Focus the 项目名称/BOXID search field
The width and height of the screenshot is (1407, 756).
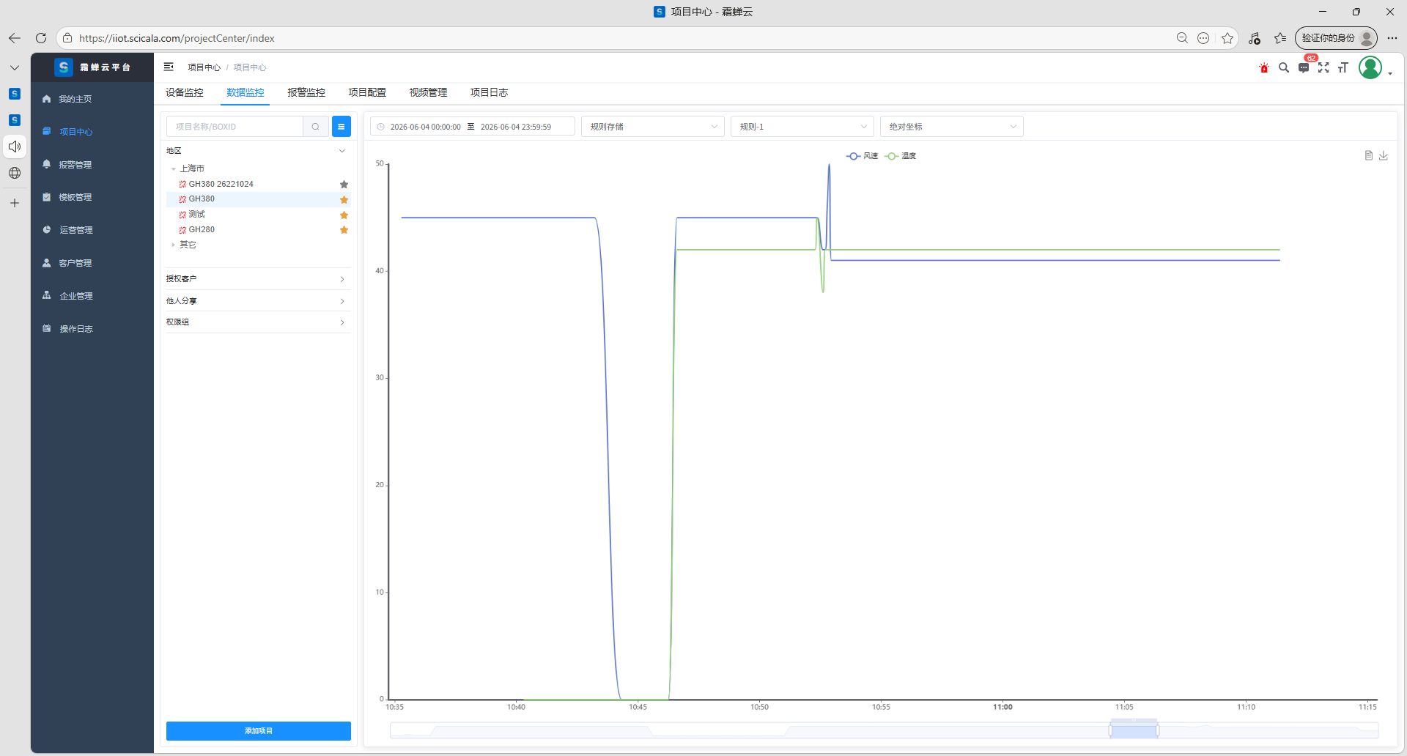tap(234, 127)
